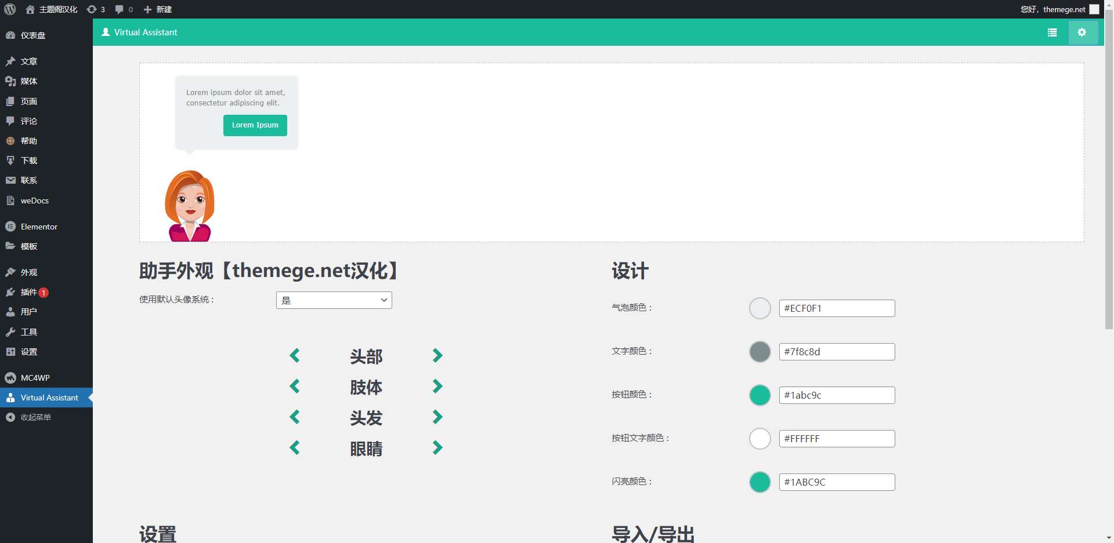Open the MC4WP menu item
The width and height of the screenshot is (1114, 543).
tap(46, 378)
